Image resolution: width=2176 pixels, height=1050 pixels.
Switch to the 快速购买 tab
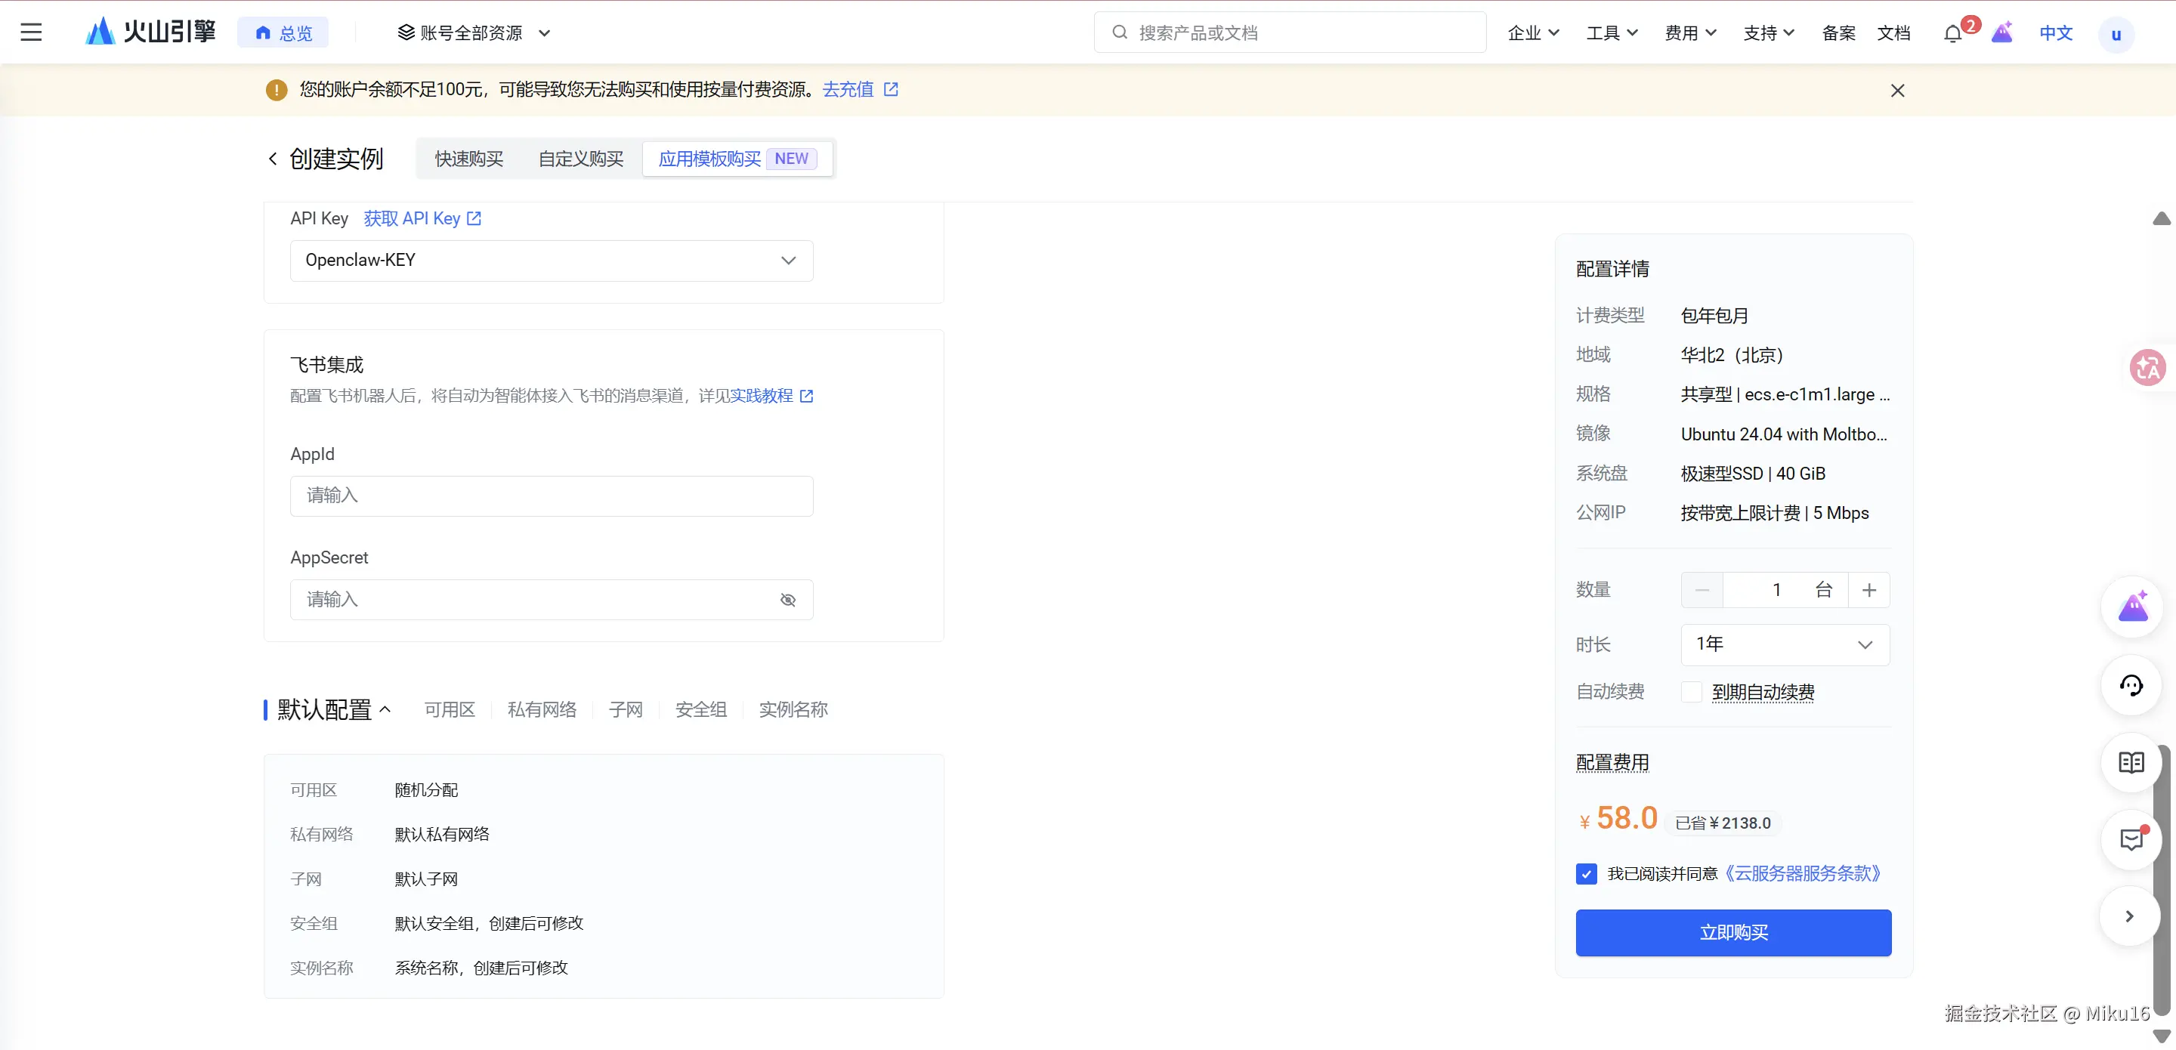pyautogui.click(x=468, y=159)
